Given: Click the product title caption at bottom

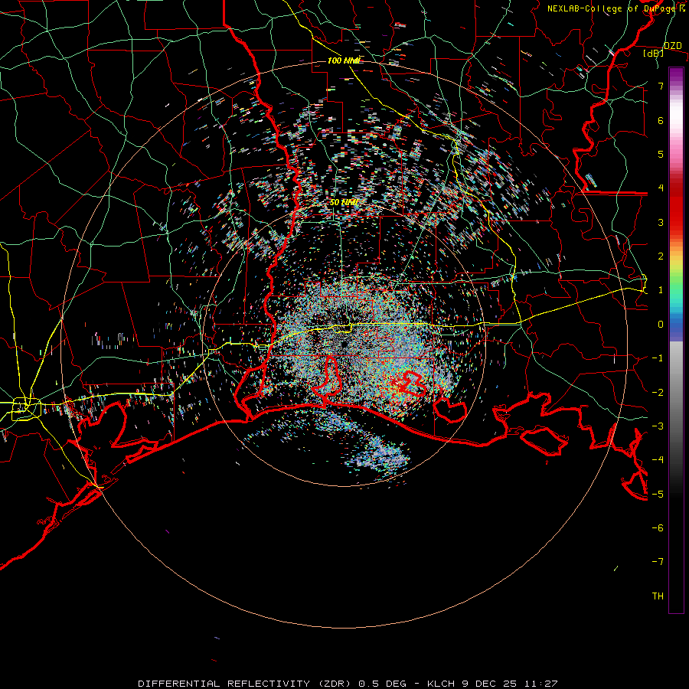Looking at the screenshot, I should (x=348, y=684).
